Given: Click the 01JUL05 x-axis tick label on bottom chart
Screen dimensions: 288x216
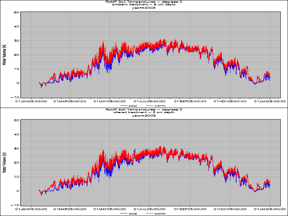Looking at the screenshot, I should pyautogui.click(x=149, y=209).
